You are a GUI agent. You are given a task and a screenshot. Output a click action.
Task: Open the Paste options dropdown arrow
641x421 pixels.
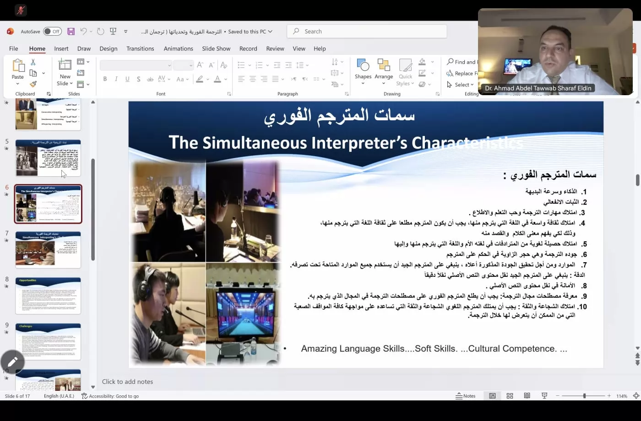[18, 84]
